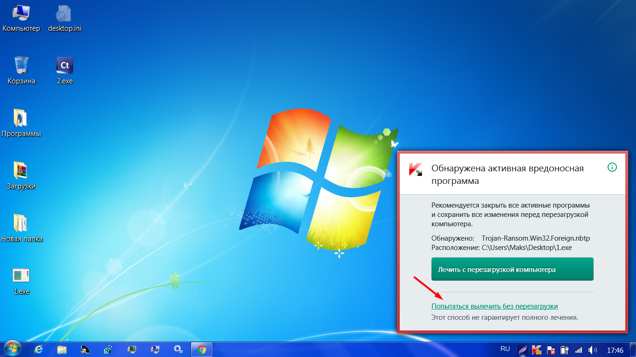Open the Action Center flag tray icon
The image size is (636, 357).
pyautogui.click(x=550, y=350)
